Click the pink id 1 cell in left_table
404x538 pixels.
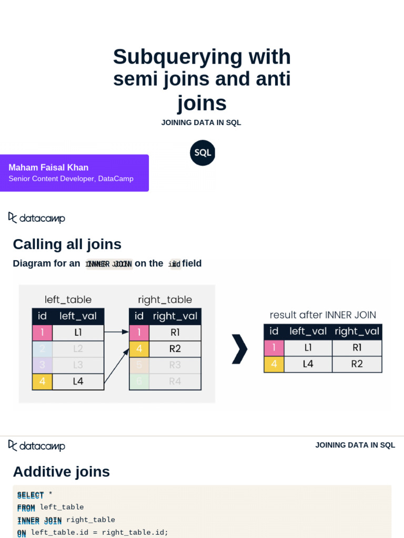click(x=42, y=333)
